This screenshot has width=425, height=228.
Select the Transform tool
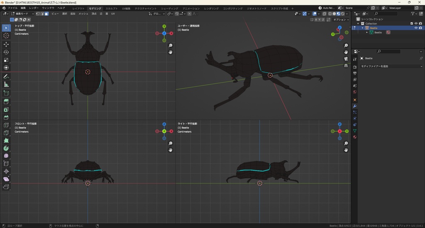click(x=6, y=68)
